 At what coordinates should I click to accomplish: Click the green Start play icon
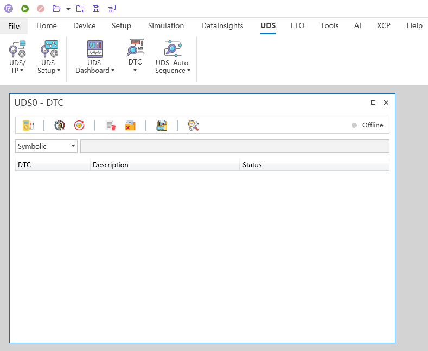click(x=25, y=9)
